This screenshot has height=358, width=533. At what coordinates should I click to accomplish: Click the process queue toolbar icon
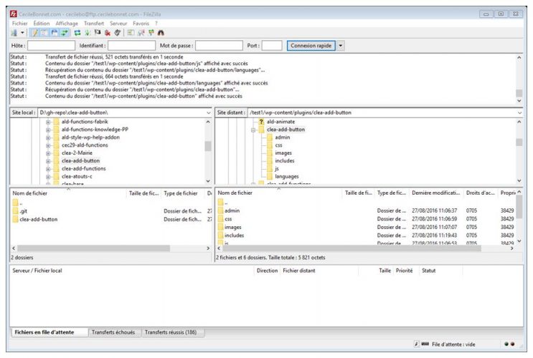[x=88, y=32]
